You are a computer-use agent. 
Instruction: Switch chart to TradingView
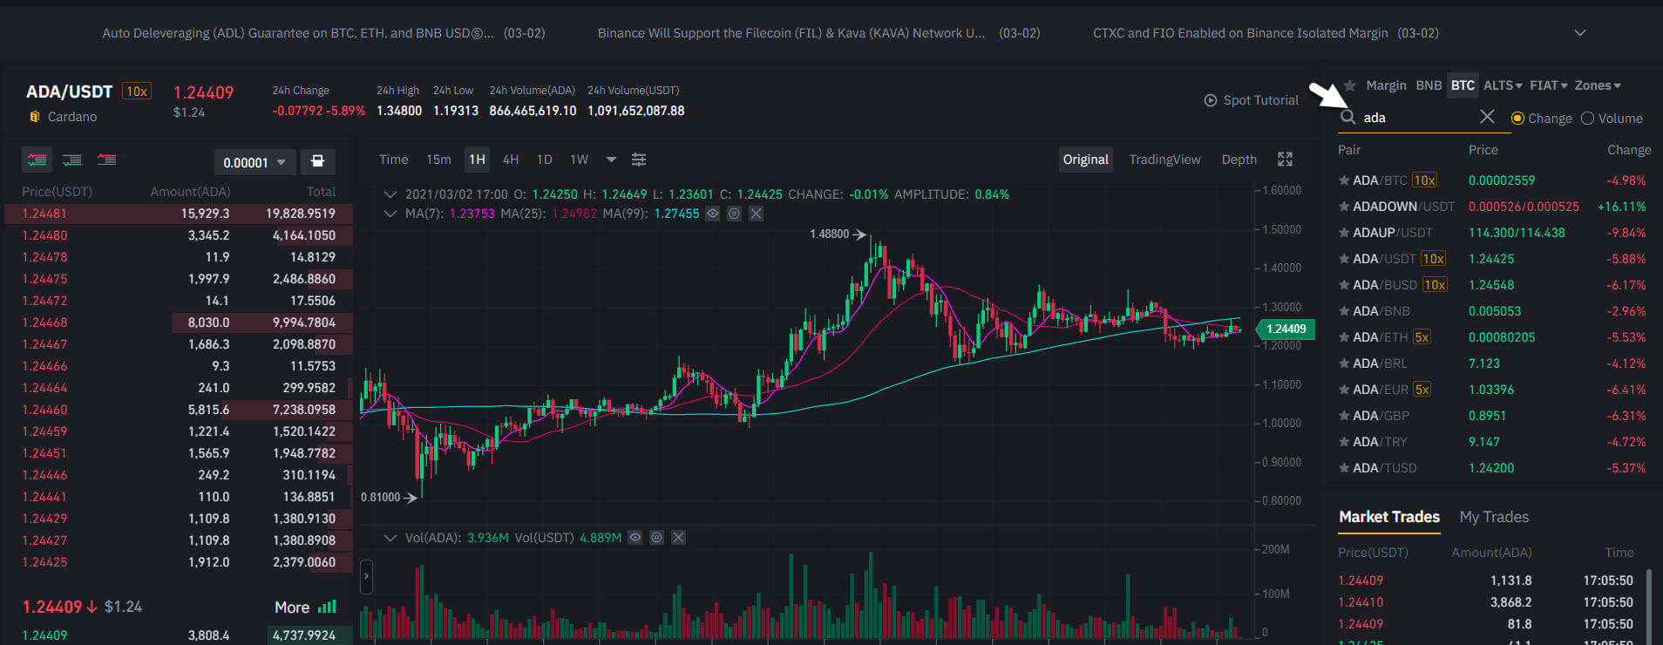1164,160
